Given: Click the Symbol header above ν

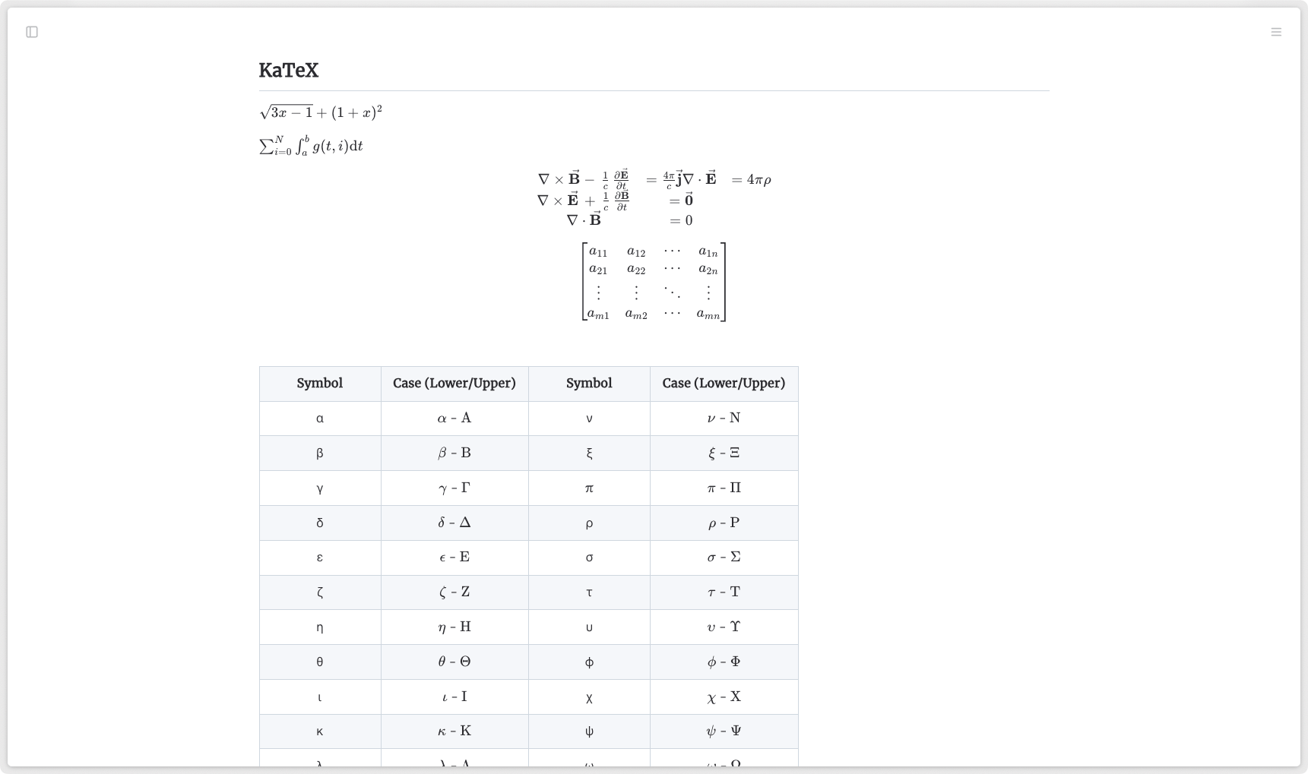Looking at the screenshot, I should click(x=589, y=384).
